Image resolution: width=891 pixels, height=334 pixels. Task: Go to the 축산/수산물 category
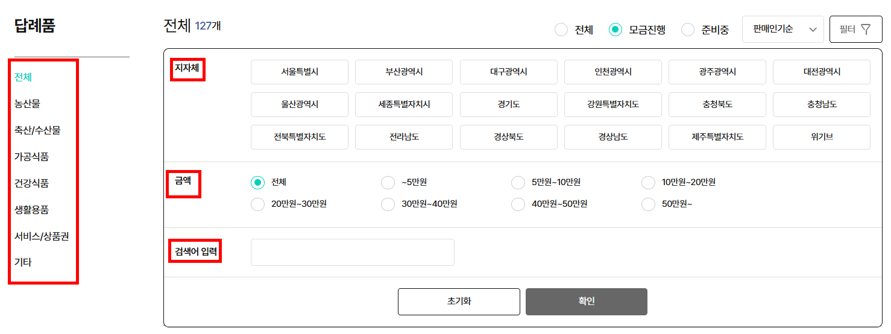click(37, 130)
